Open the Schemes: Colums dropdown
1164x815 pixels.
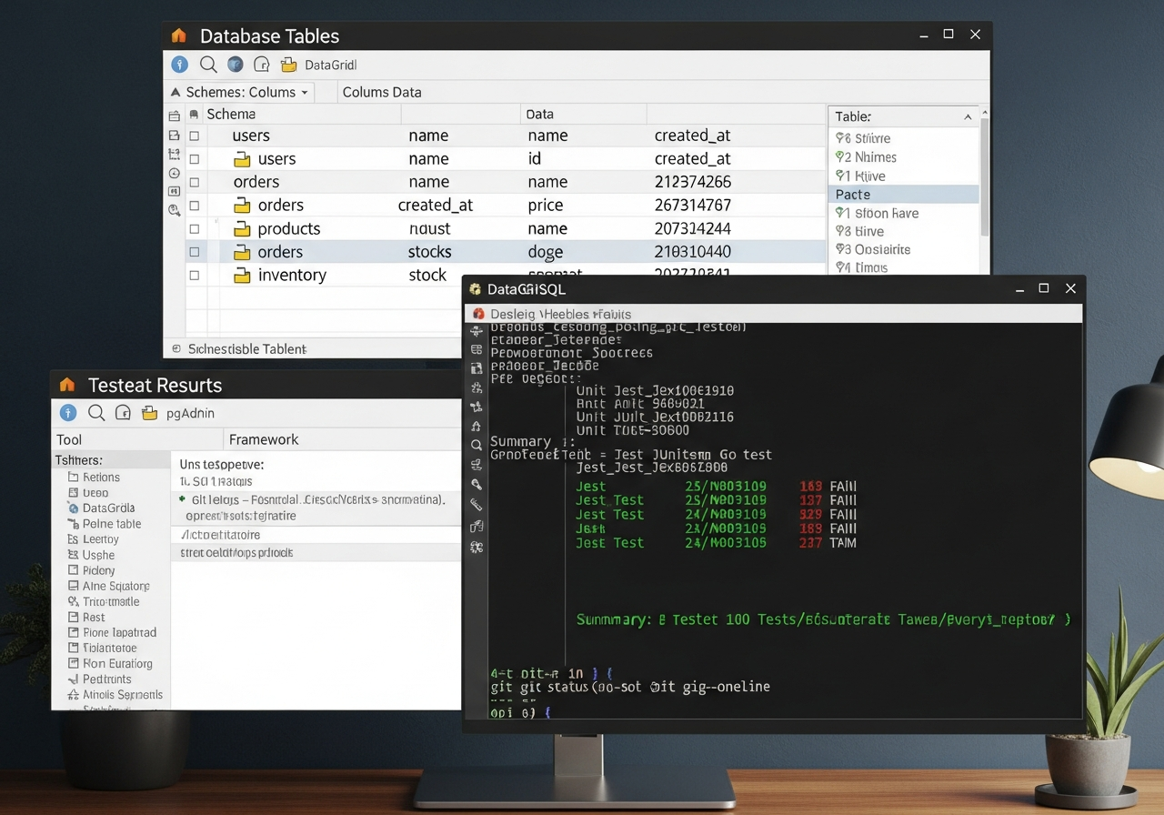(241, 92)
